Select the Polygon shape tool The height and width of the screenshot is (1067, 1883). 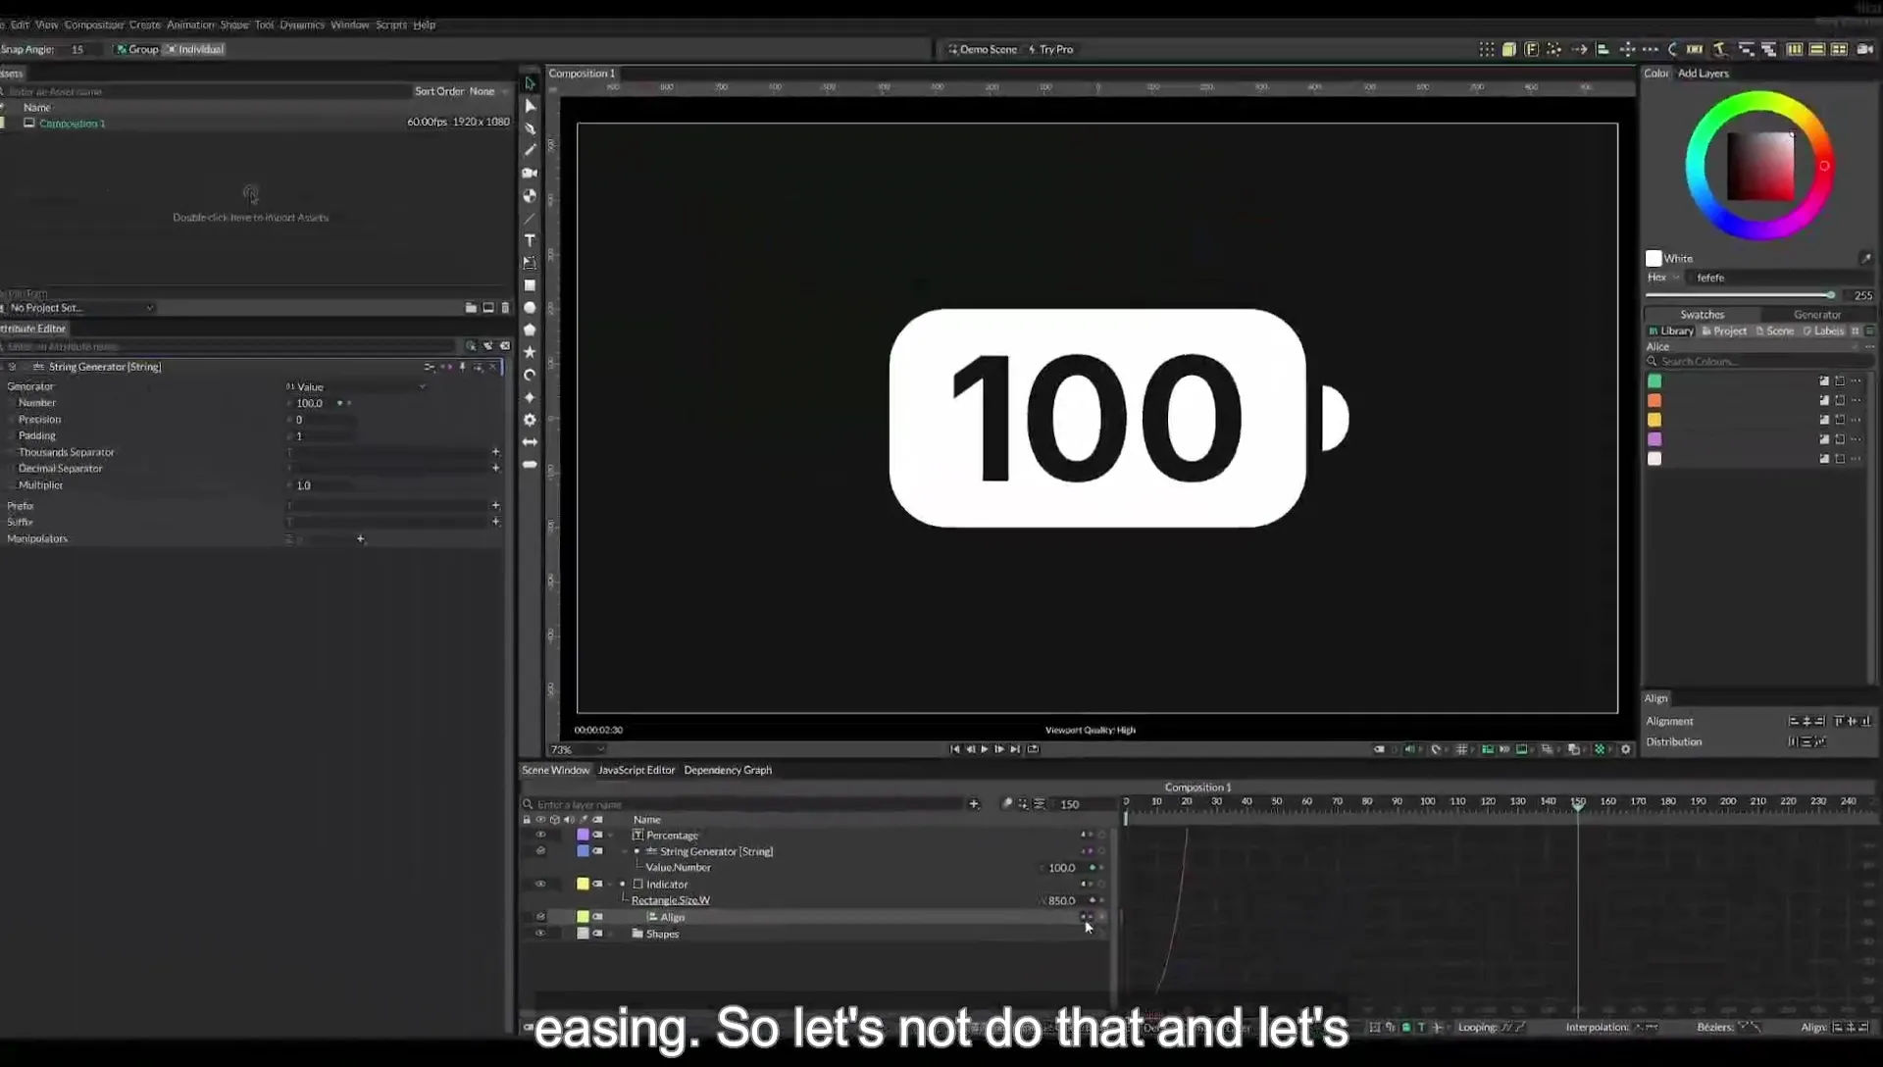click(x=530, y=330)
